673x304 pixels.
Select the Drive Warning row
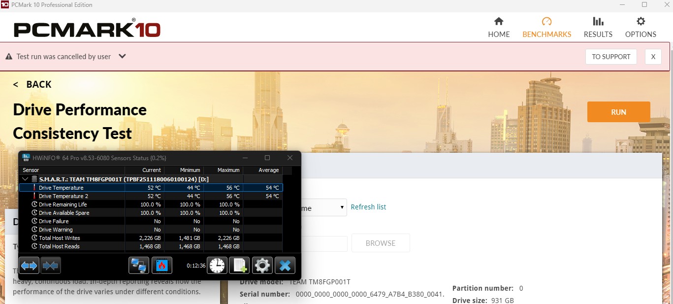[x=151, y=230]
